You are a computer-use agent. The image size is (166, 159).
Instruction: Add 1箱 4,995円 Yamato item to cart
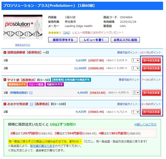click(151, 93)
